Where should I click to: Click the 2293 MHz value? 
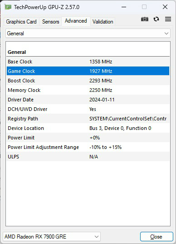(x=101, y=81)
